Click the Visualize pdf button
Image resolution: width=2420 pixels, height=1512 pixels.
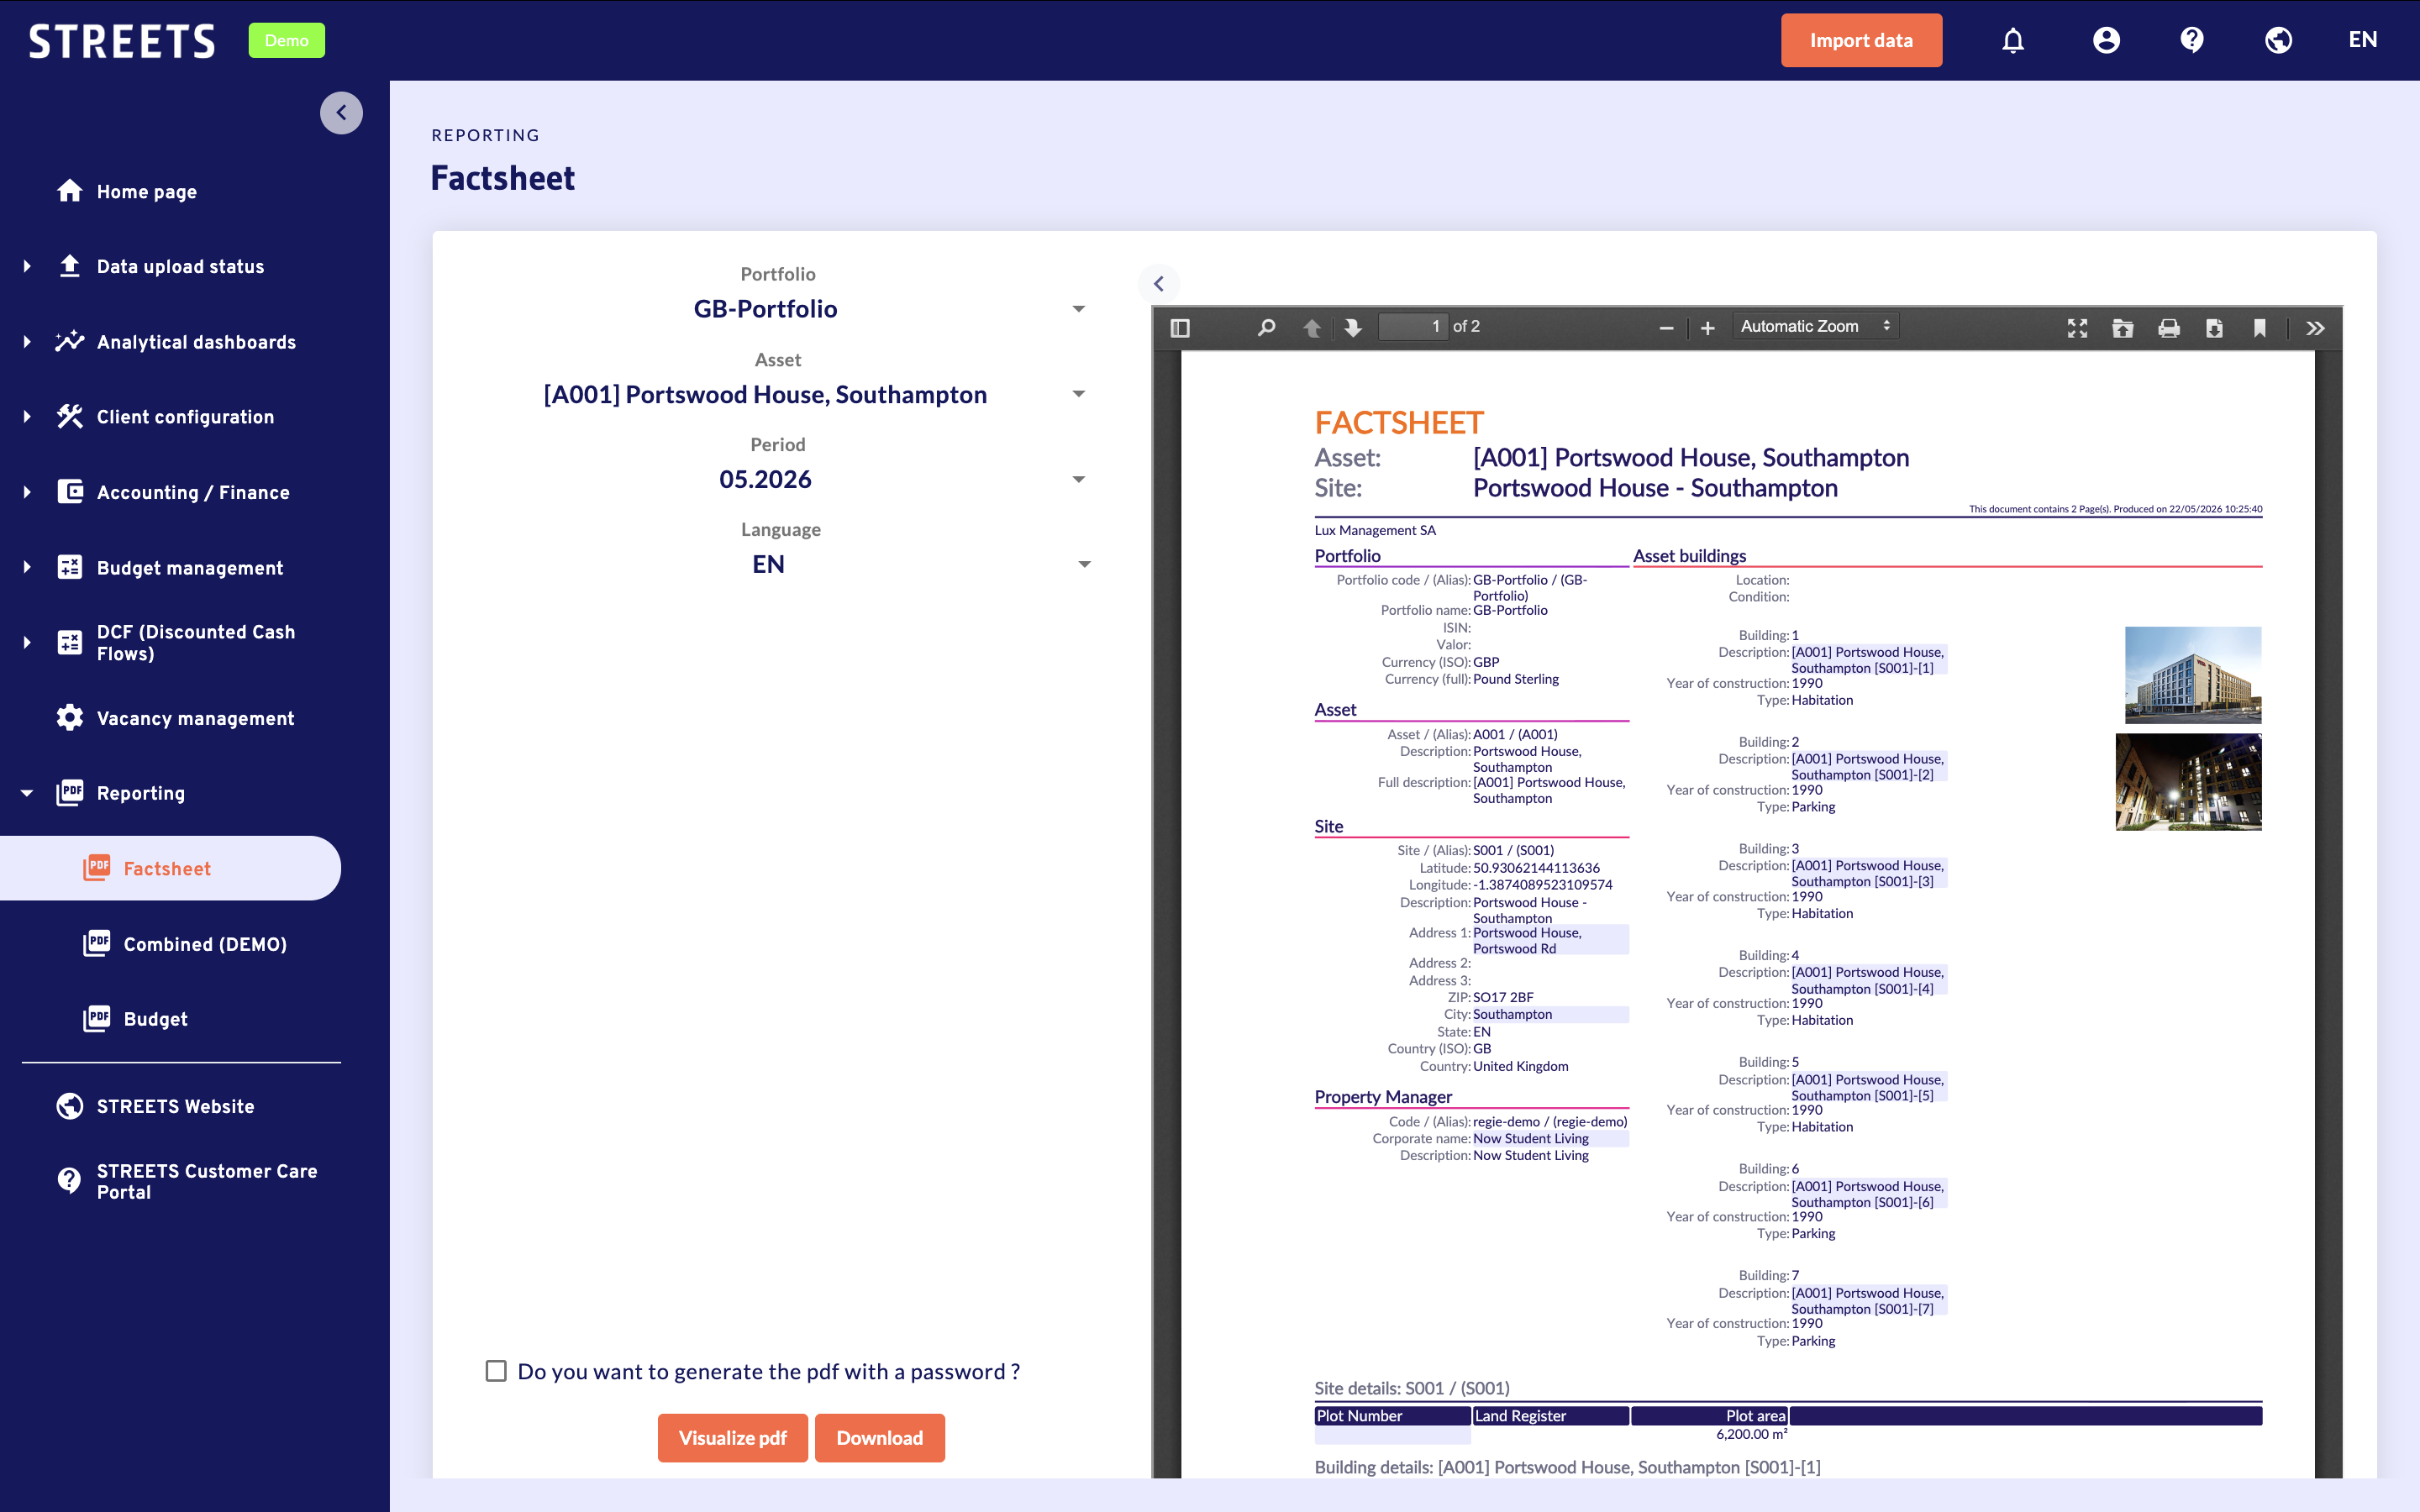coord(732,1437)
